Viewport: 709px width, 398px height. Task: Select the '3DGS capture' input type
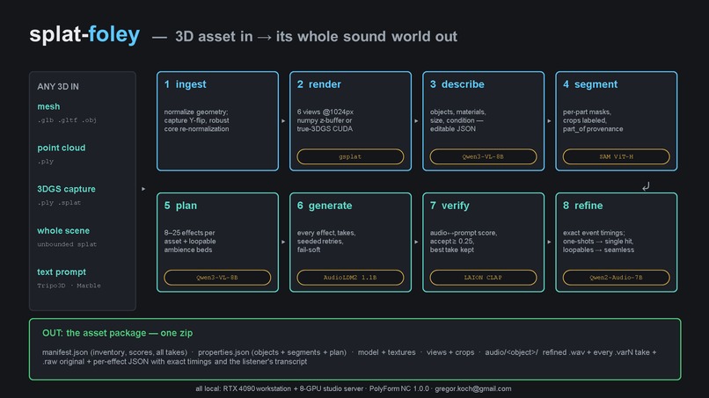click(66, 189)
